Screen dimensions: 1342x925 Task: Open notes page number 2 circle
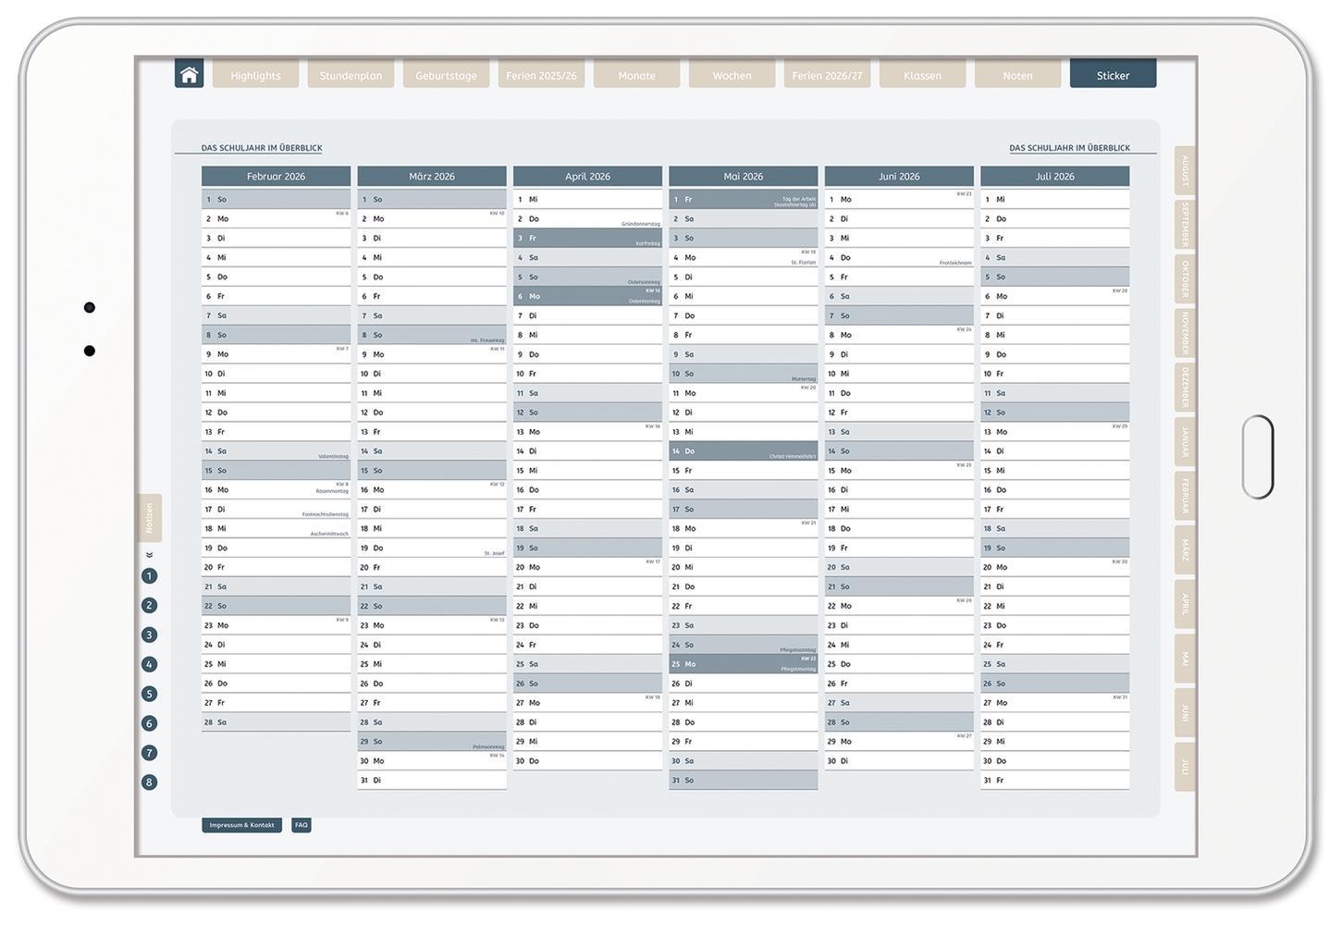click(x=149, y=606)
